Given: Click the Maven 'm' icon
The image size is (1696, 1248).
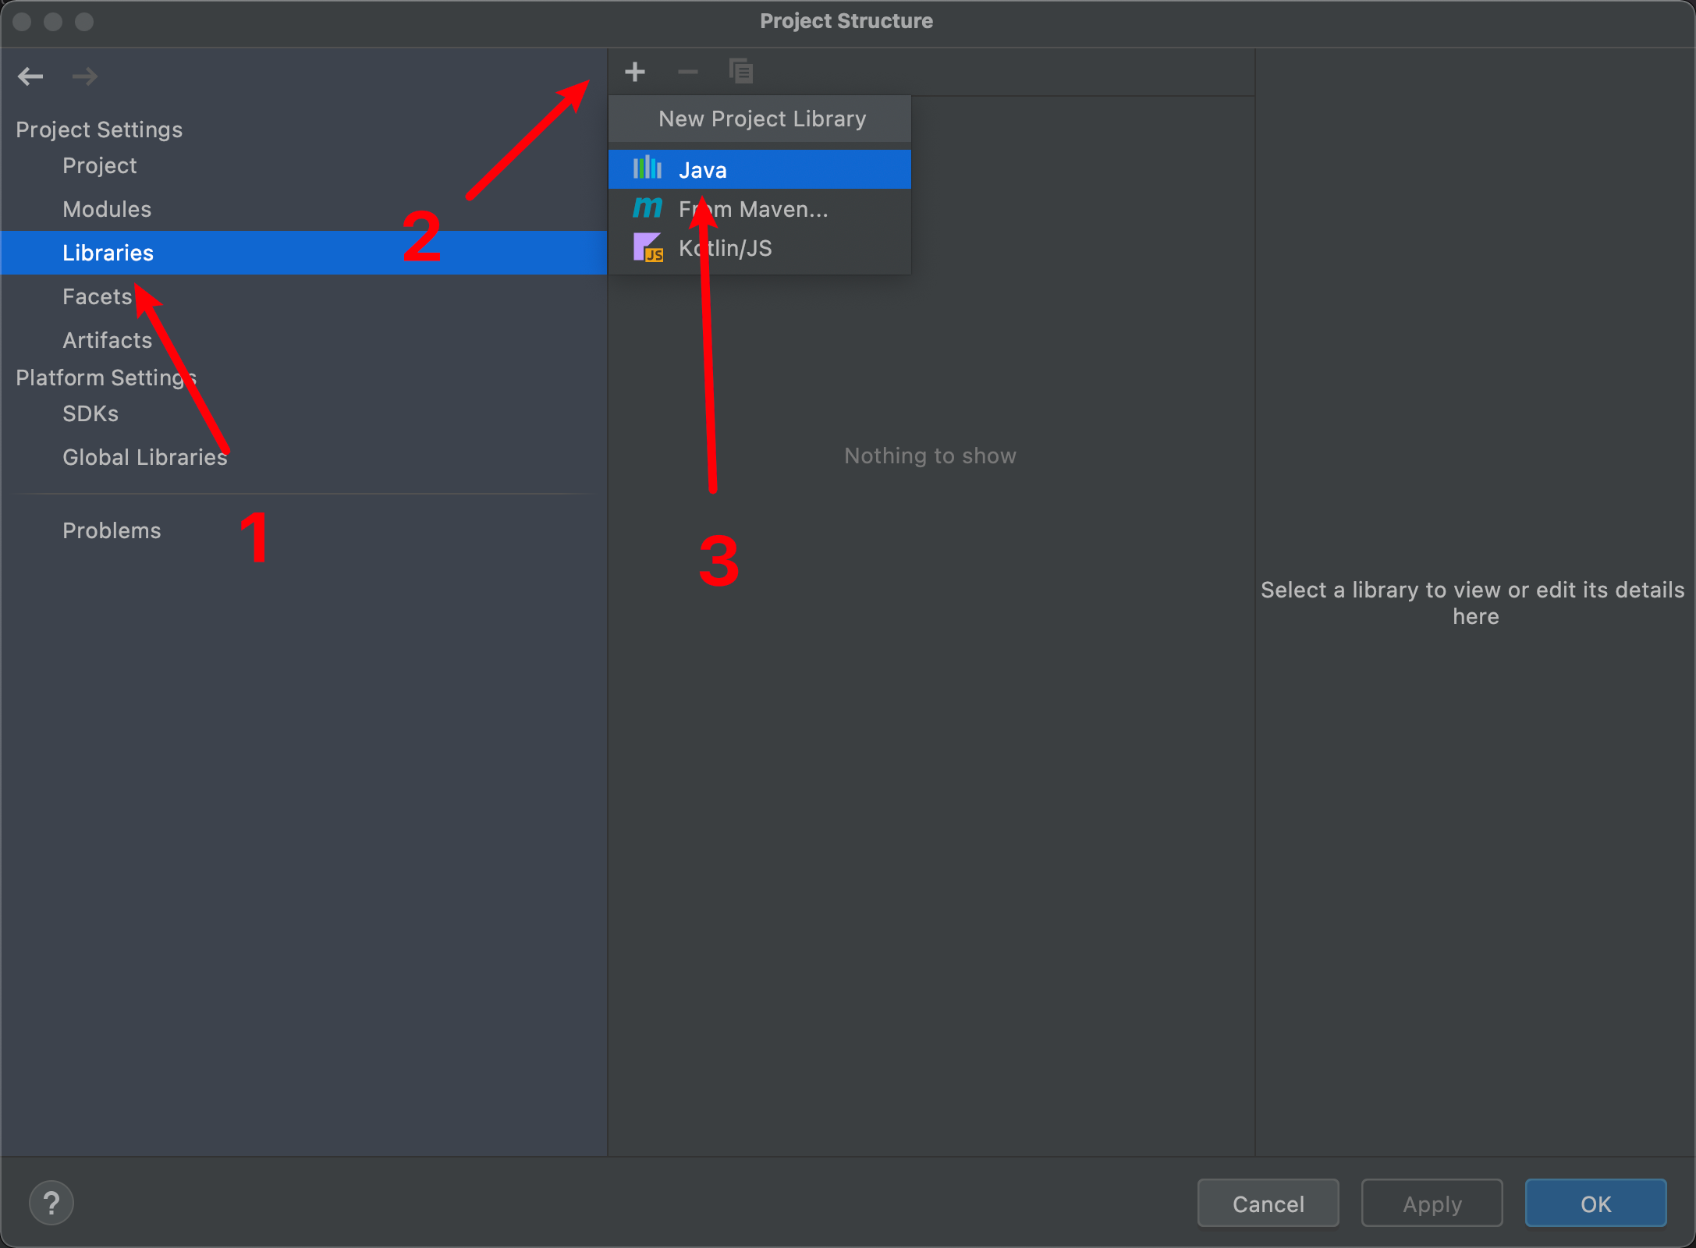Looking at the screenshot, I should [648, 208].
